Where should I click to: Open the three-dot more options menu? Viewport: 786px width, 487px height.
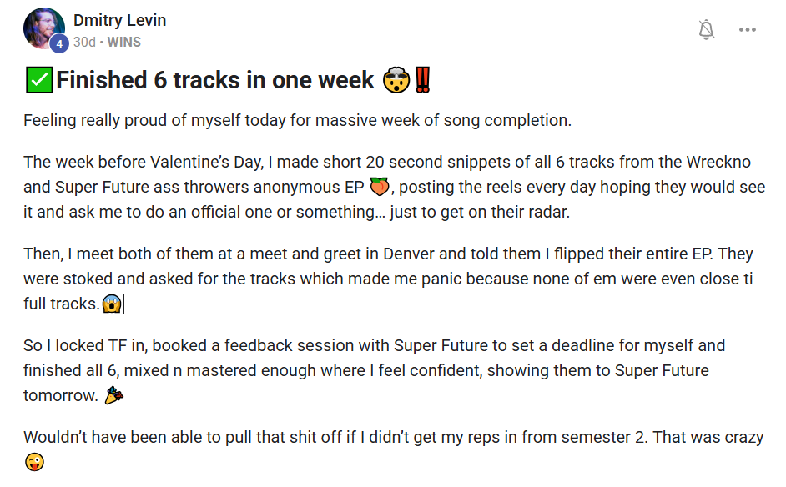pyautogui.click(x=747, y=30)
